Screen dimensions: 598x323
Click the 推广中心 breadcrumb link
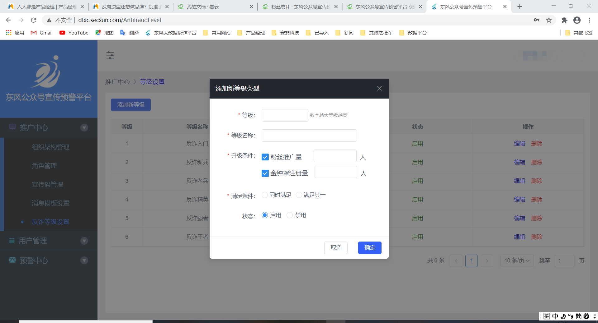point(117,82)
